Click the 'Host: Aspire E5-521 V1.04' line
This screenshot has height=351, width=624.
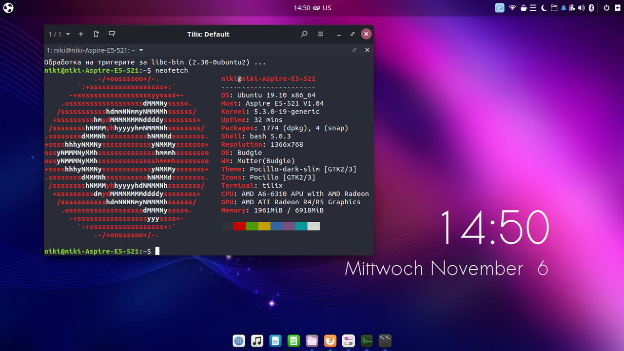click(273, 103)
